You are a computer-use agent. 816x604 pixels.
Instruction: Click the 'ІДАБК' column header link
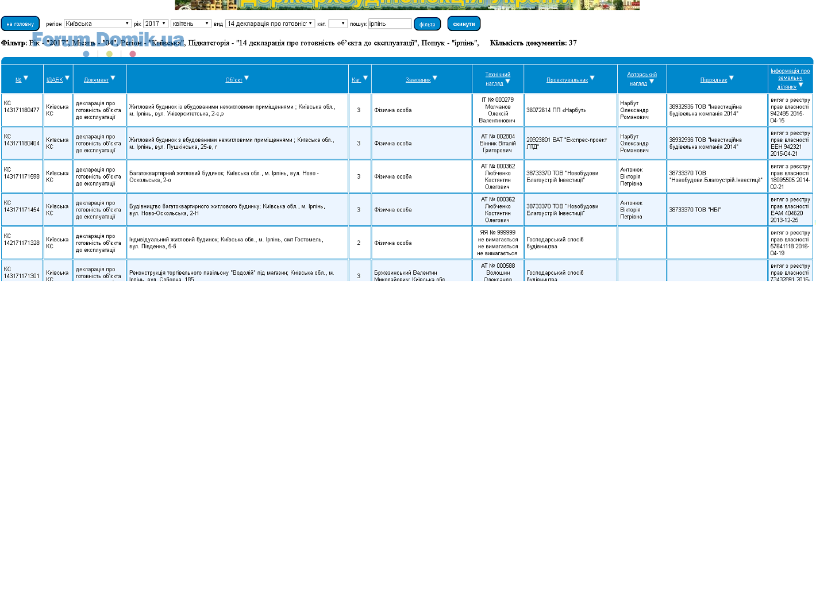pos(55,80)
